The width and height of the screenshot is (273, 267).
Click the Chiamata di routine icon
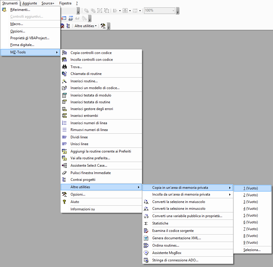click(64, 74)
